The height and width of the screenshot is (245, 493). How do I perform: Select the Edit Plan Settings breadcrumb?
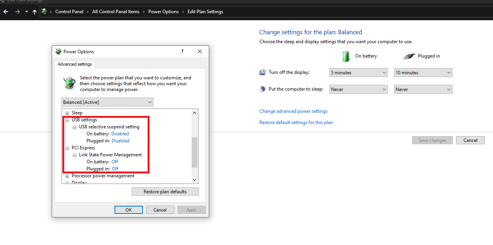tap(205, 12)
